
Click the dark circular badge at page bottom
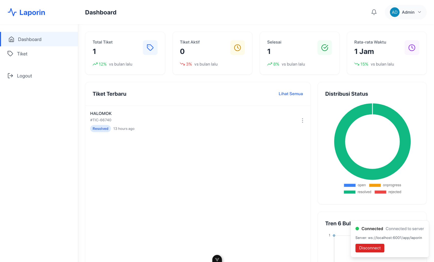point(217,259)
